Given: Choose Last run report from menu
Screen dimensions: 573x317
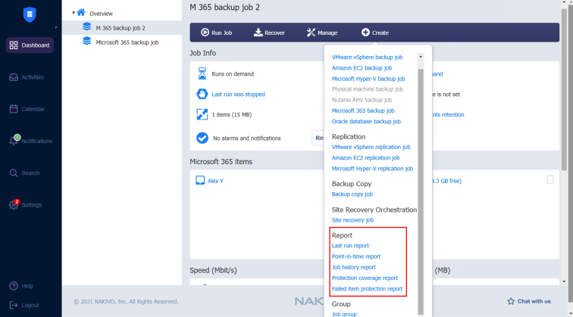Looking at the screenshot, I should point(350,246).
